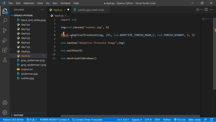The height and width of the screenshot is (122, 216).
Task: Open the Source Control view
Action: [5, 30]
